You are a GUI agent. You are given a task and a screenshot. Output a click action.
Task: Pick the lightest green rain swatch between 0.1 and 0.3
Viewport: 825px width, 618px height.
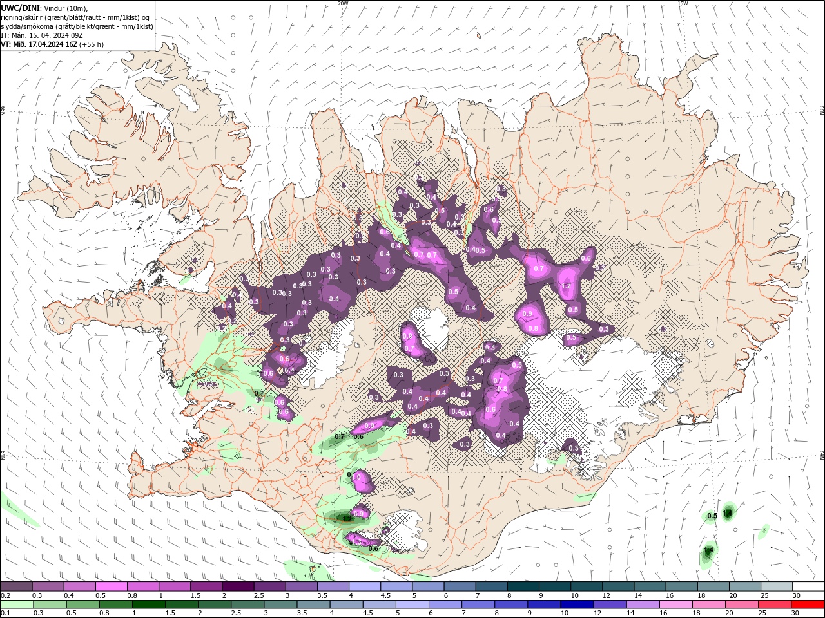coord(17,604)
